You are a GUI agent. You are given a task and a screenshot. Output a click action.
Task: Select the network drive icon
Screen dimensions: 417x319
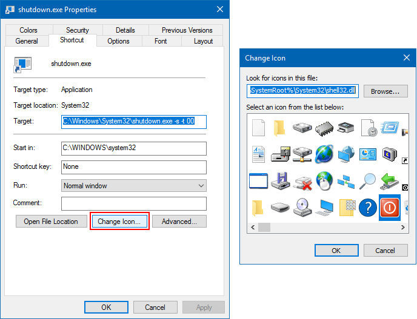pyautogui.click(x=302, y=154)
